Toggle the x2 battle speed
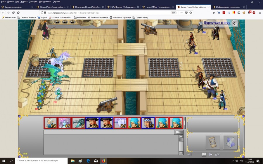The height and width of the screenshot is (164, 263). coord(217,154)
